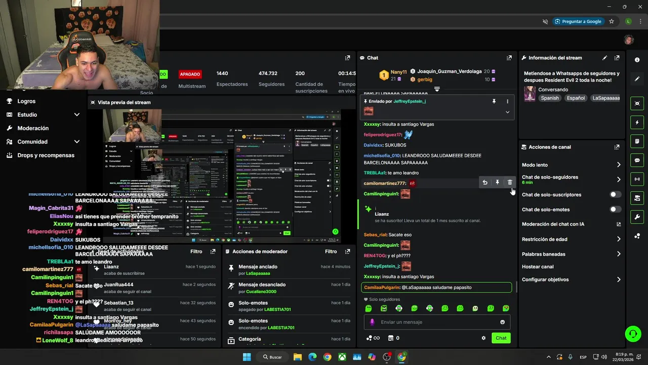Open the wrench tools icon in right sidebar
The height and width of the screenshot is (365, 648).
pos(637,217)
